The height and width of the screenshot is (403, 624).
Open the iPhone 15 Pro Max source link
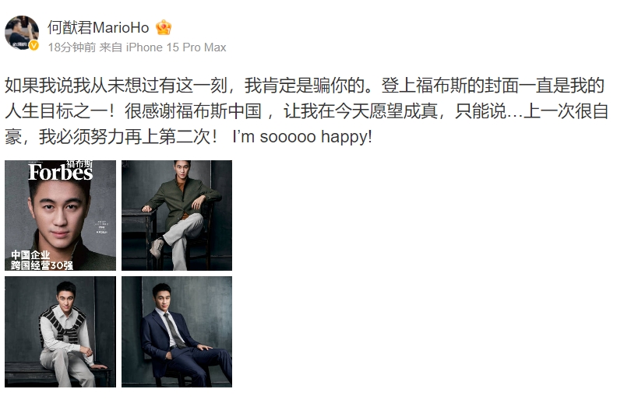point(176,47)
